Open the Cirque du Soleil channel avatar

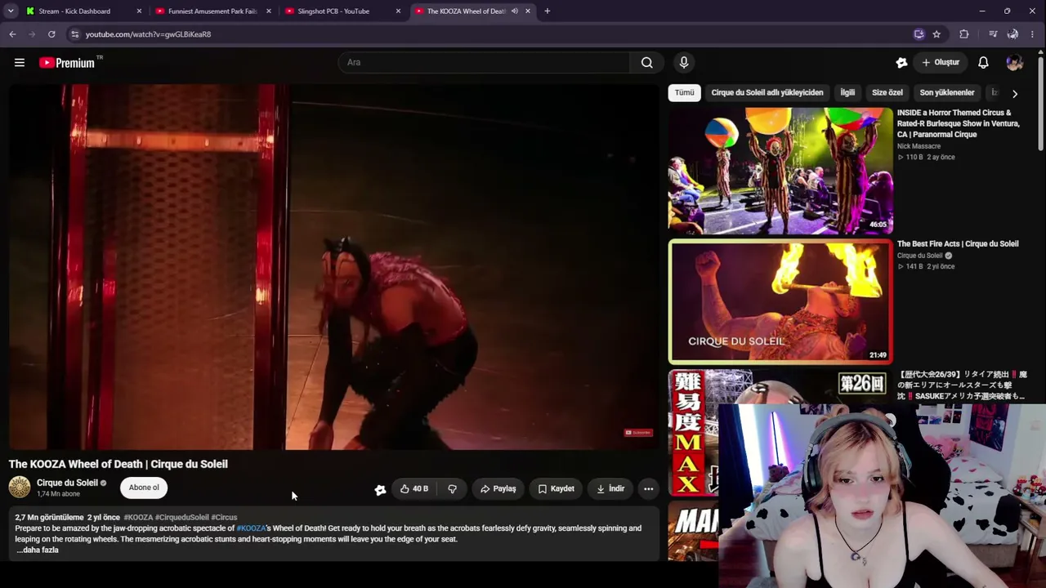pyautogui.click(x=20, y=488)
